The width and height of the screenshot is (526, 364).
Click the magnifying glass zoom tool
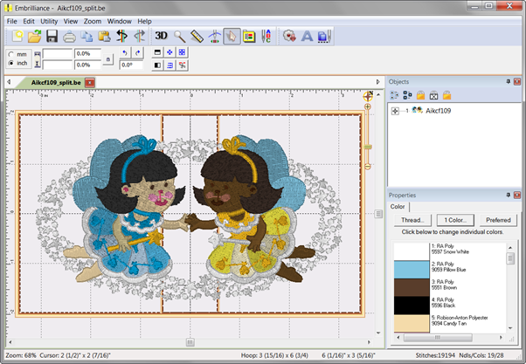coord(179,36)
